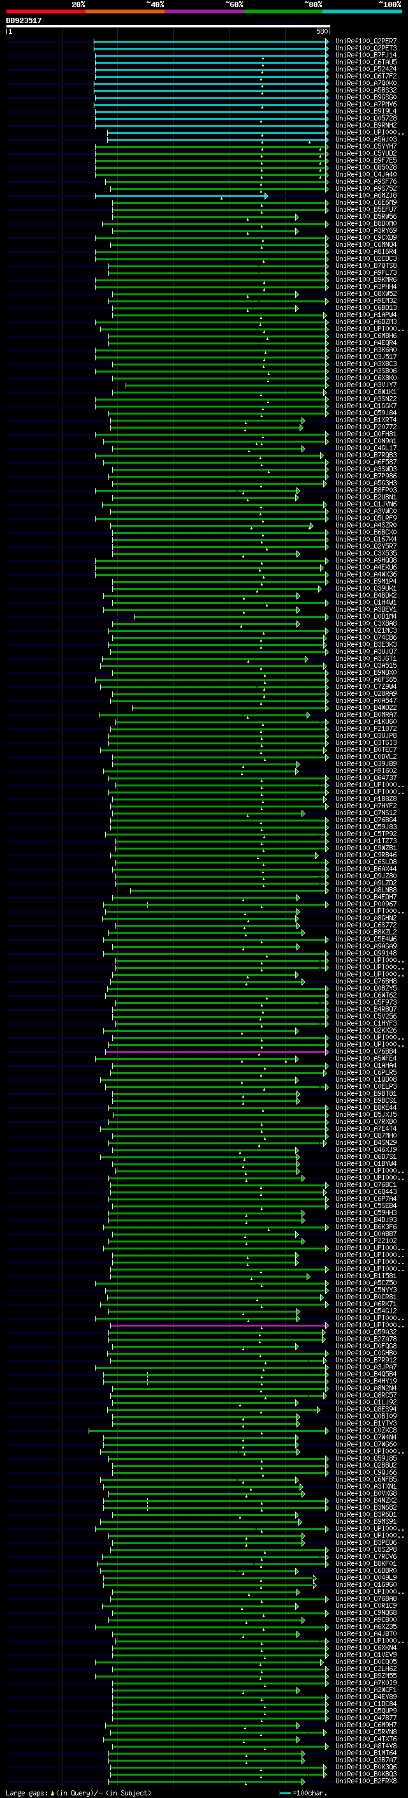Select the UniRef100_B9I9L4 label
The height and width of the screenshot is (1798, 408).
point(365,111)
